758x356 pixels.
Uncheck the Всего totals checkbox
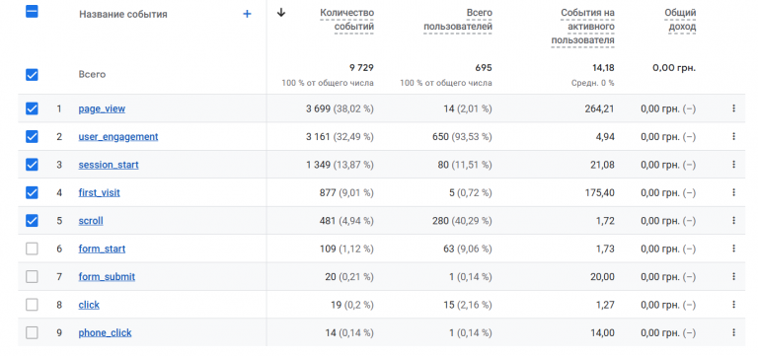point(32,75)
